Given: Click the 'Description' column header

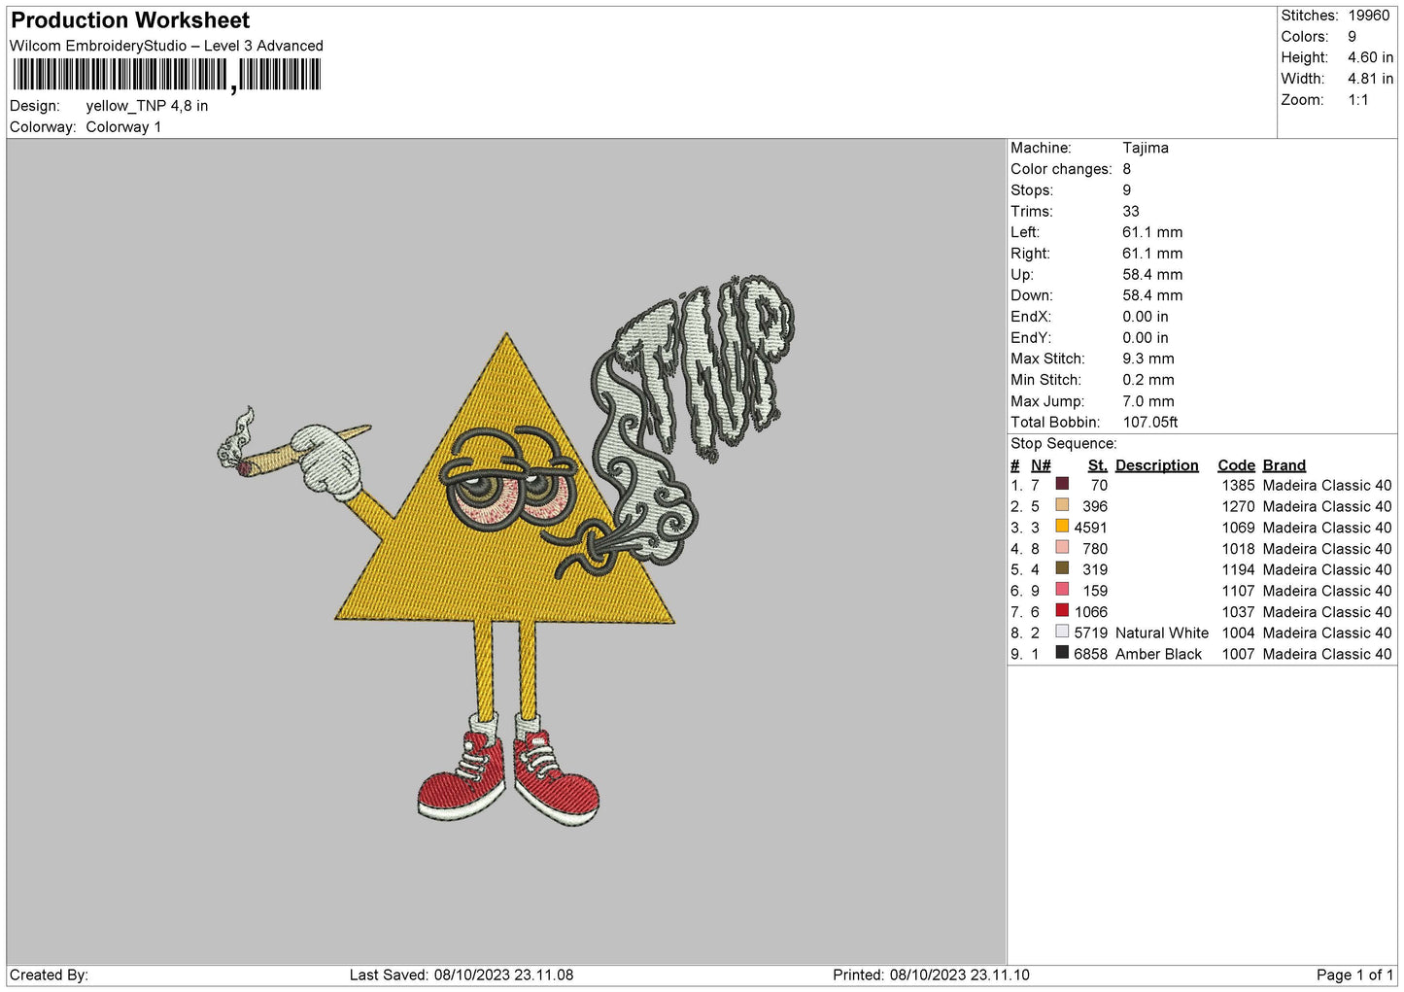Looking at the screenshot, I should [1157, 465].
